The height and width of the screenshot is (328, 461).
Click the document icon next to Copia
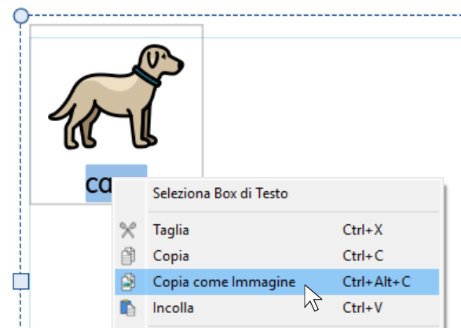pyautogui.click(x=128, y=256)
